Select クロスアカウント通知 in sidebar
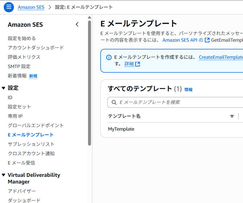This screenshot has width=243, height=203. click(31, 154)
